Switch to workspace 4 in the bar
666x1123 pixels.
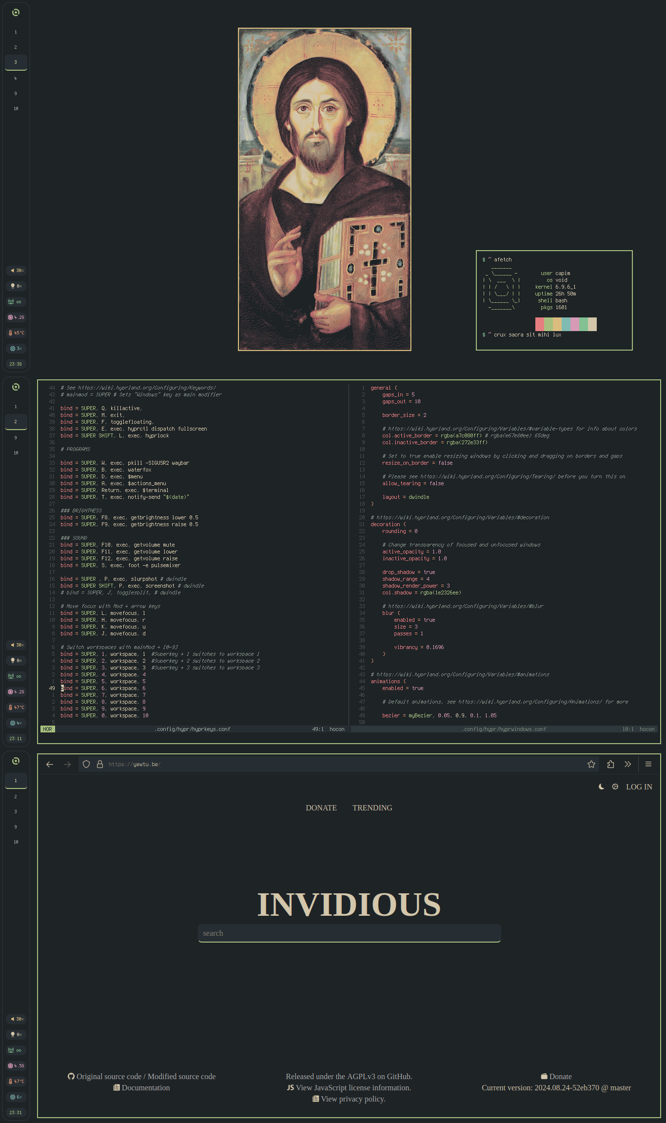pyautogui.click(x=16, y=78)
